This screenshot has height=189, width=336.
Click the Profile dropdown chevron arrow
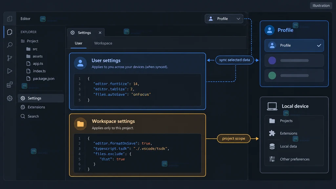[x=238, y=19]
